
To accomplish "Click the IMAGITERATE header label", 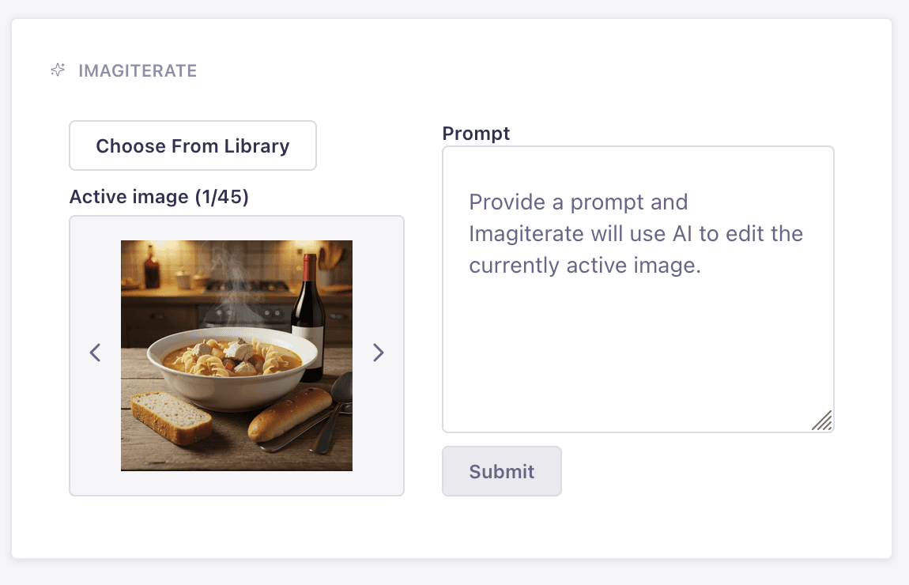I will pos(137,70).
